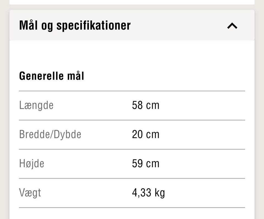Click the 58 cm length value
Screen dimensions: 264x219
pyautogui.click(x=146, y=105)
